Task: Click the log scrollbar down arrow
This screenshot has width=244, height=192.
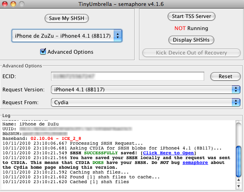Action: coord(238,186)
